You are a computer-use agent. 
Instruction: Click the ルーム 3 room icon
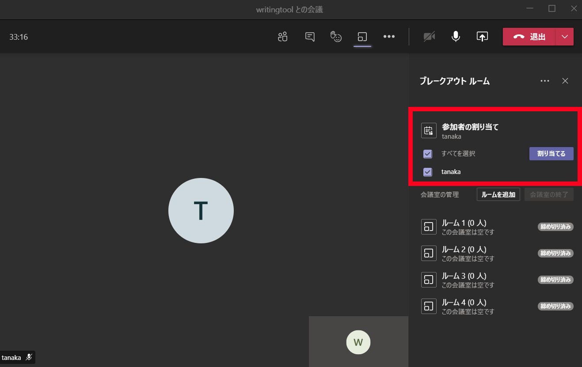click(429, 280)
